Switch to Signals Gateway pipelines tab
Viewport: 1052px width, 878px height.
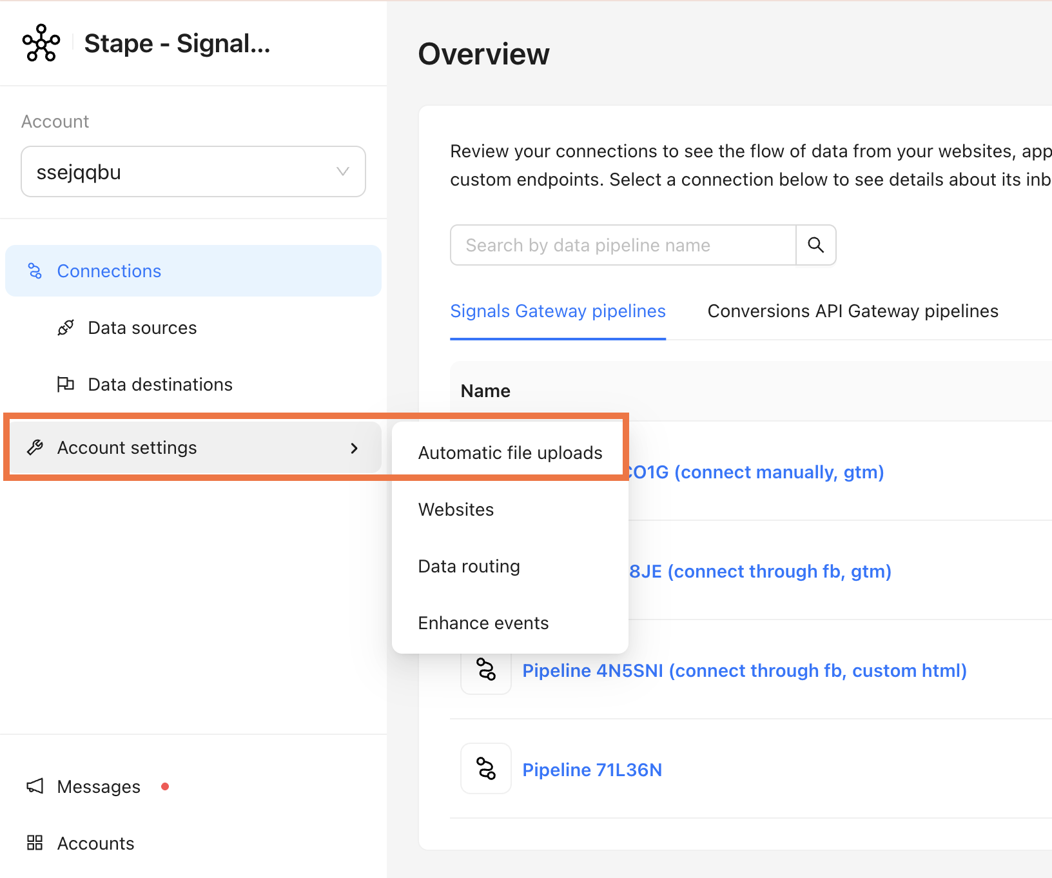[558, 311]
